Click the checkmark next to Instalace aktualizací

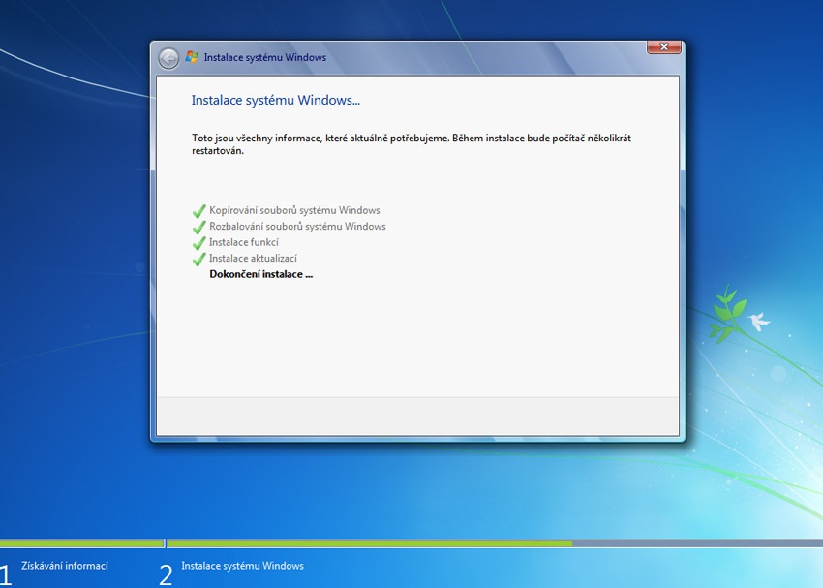198,259
